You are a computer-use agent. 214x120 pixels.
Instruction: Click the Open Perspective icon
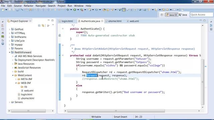click(x=162, y=15)
